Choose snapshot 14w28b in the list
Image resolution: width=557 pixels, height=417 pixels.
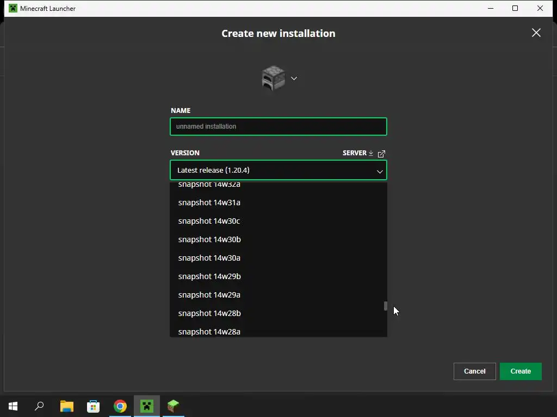278,313
